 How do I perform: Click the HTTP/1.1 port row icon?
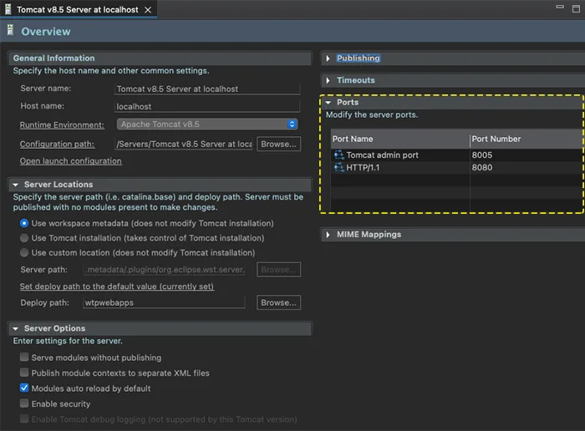pyautogui.click(x=338, y=167)
